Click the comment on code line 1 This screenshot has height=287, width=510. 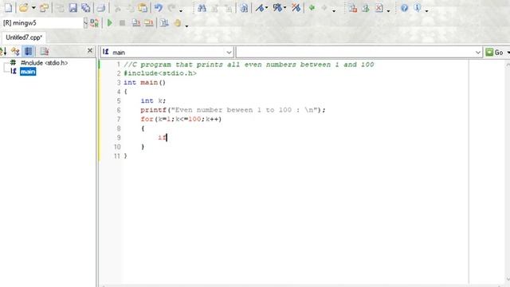pyautogui.click(x=249, y=65)
